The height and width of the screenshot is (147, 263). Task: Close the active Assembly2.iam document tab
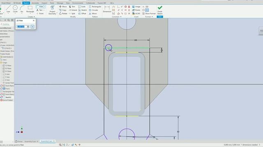(54, 141)
